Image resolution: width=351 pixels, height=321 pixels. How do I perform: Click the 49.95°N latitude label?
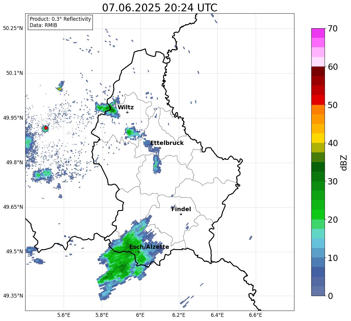(x=13, y=118)
